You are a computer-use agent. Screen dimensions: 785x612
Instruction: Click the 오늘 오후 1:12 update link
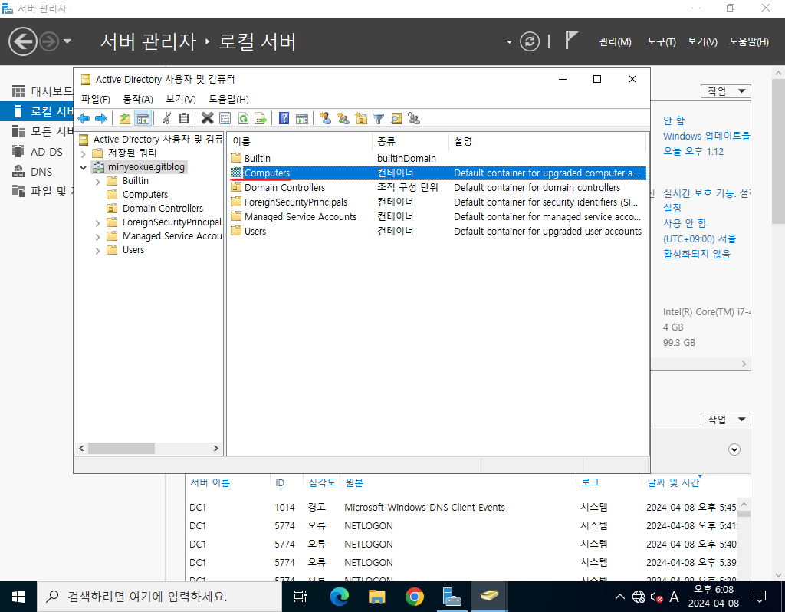pos(693,151)
